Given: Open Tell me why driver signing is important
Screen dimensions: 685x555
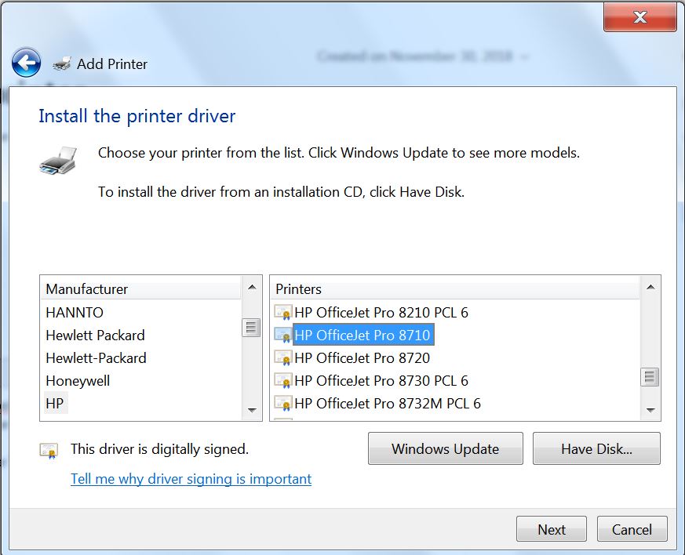Looking at the screenshot, I should [x=191, y=479].
